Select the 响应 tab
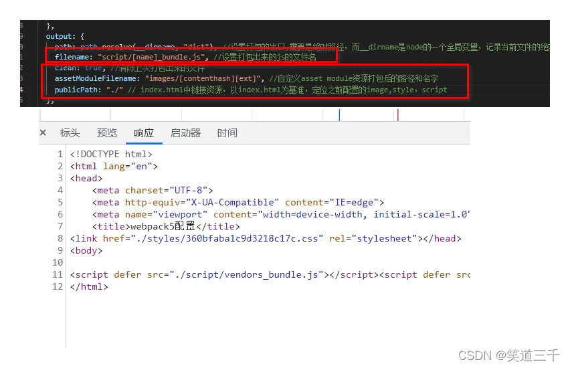Viewport: 570px width, 368px height. pyautogui.click(x=144, y=133)
